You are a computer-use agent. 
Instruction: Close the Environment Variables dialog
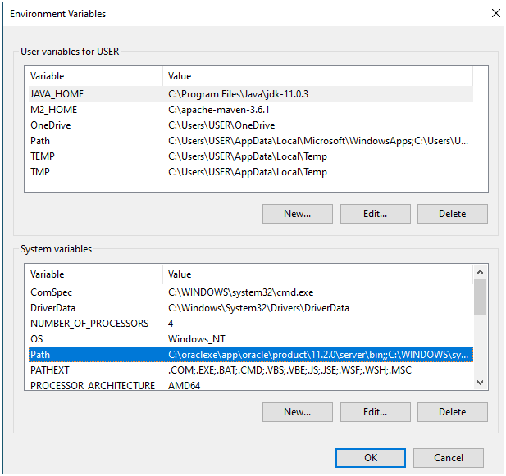click(x=495, y=13)
